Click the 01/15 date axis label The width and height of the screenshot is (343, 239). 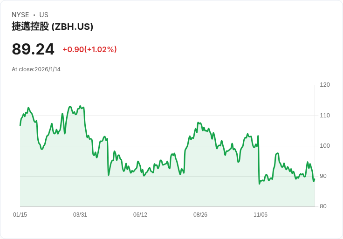click(x=20, y=215)
